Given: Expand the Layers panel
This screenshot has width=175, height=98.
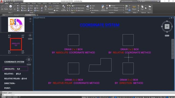Looking at the screenshot, I should click(x=73, y=13).
